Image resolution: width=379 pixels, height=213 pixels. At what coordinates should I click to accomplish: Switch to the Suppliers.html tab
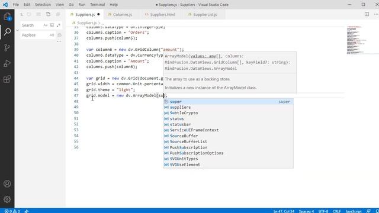coord(162,14)
